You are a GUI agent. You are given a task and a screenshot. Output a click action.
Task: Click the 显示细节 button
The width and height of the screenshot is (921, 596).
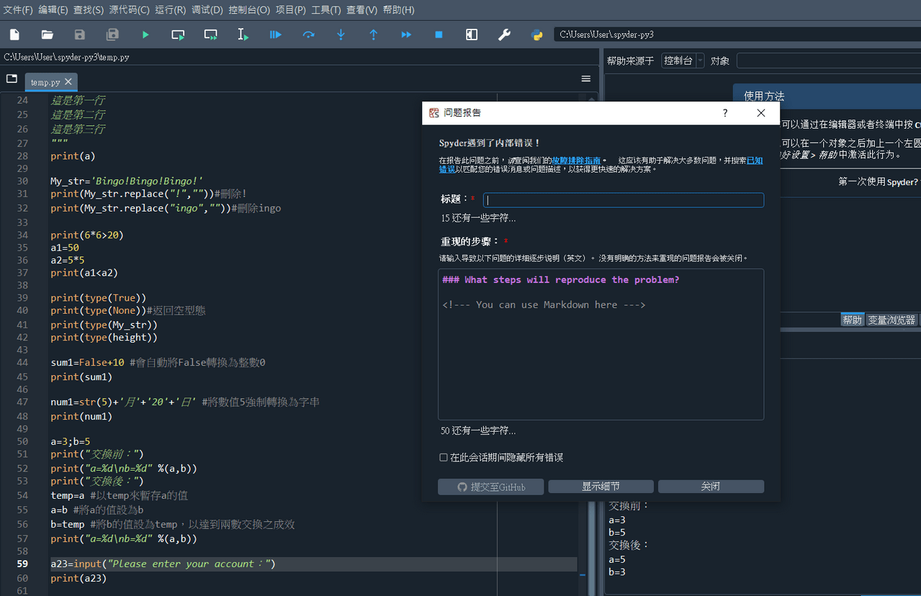pyautogui.click(x=601, y=487)
